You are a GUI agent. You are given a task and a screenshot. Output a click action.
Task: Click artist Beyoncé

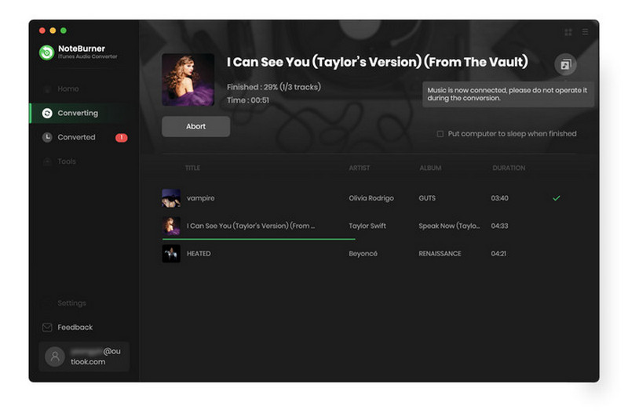coord(363,253)
